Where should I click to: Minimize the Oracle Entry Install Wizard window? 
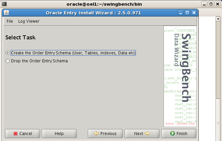click(181, 13)
